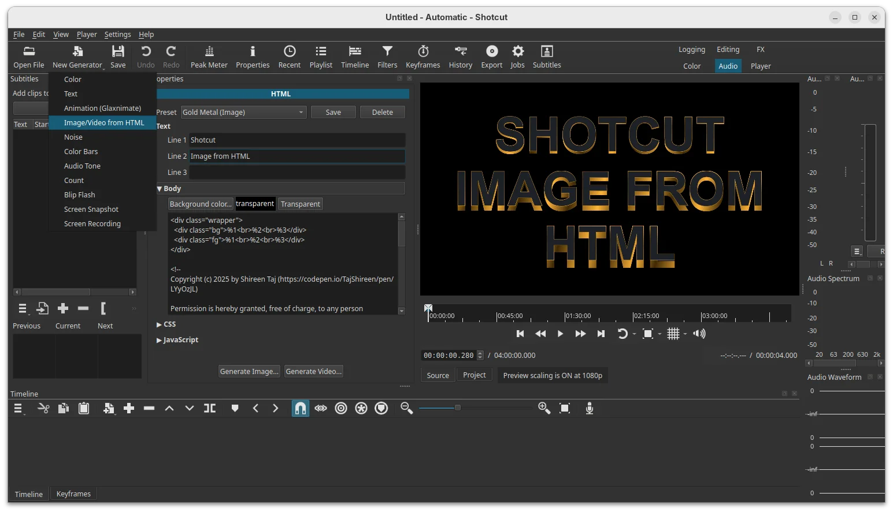This screenshot has height=512, width=893.
Task: Open the Filters panel
Action: pos(387,57)
